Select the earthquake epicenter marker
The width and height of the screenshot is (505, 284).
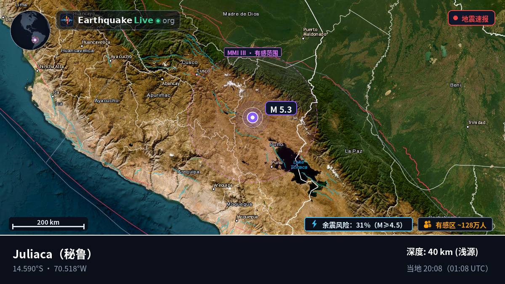[x=252, y=118]
